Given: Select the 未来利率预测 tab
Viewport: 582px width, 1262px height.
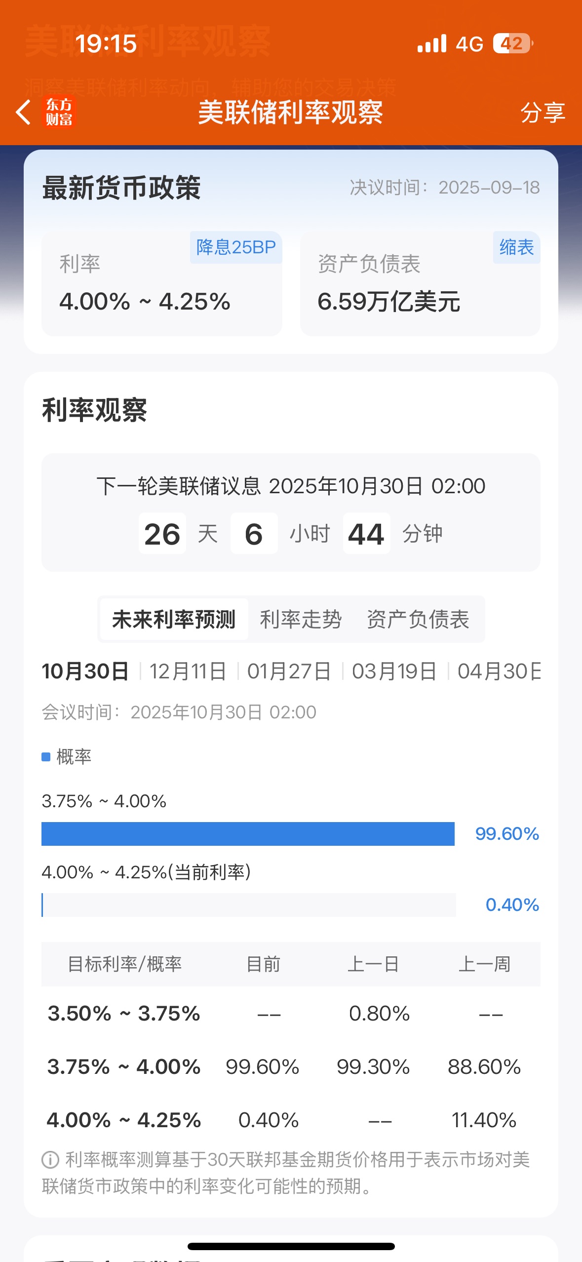Looking at the screenshot, I should (x=174, y=620).
